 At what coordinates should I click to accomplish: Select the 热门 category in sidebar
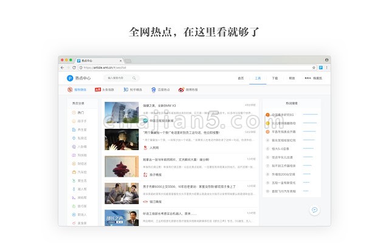[81, 112]
